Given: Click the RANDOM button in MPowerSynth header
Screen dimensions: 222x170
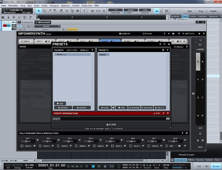Looking at the screenshot, I should tap(125, 34).
